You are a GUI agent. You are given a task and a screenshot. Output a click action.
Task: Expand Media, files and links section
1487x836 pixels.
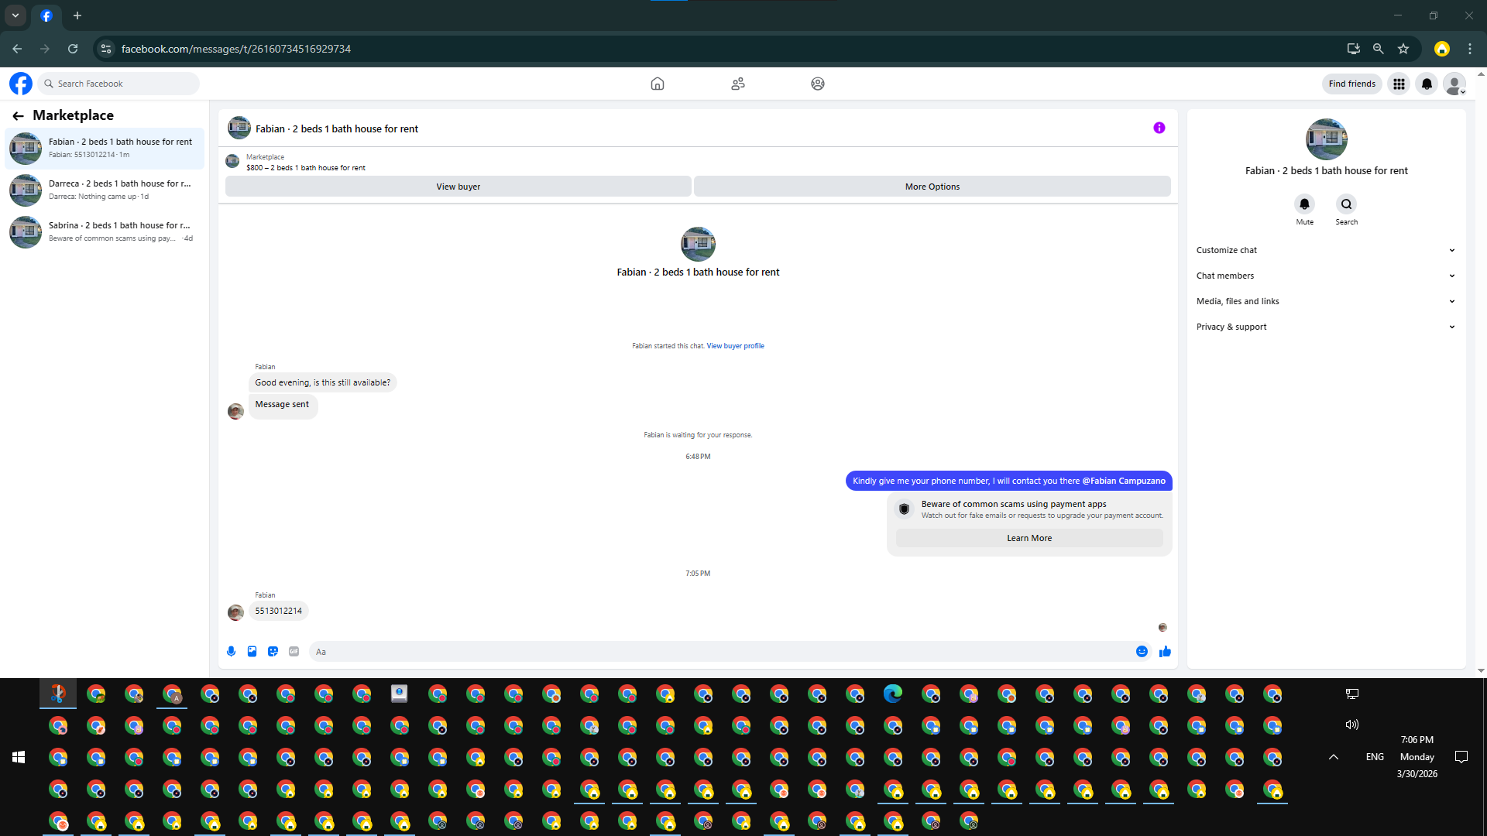[x=1325, y=301]
